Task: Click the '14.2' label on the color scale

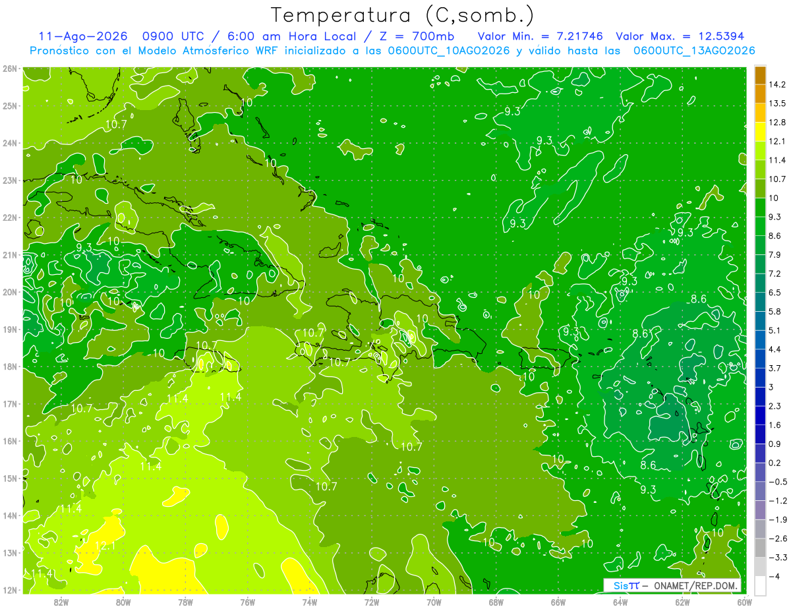Action: 777,84
